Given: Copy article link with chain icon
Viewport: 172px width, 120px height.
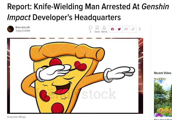Looking at the screenshot, I should point(133,29).
